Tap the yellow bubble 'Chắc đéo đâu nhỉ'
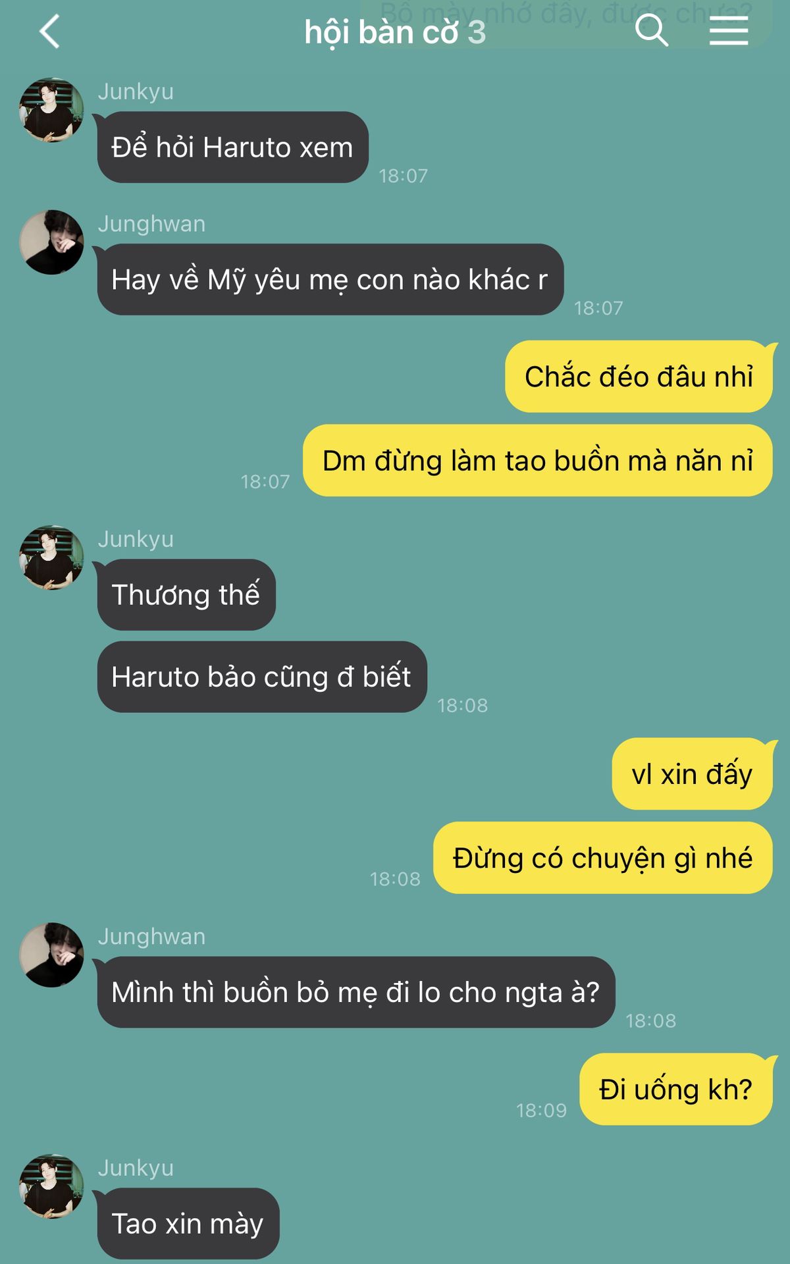Viewport: 790px width, 1264px height. [639, 377]
